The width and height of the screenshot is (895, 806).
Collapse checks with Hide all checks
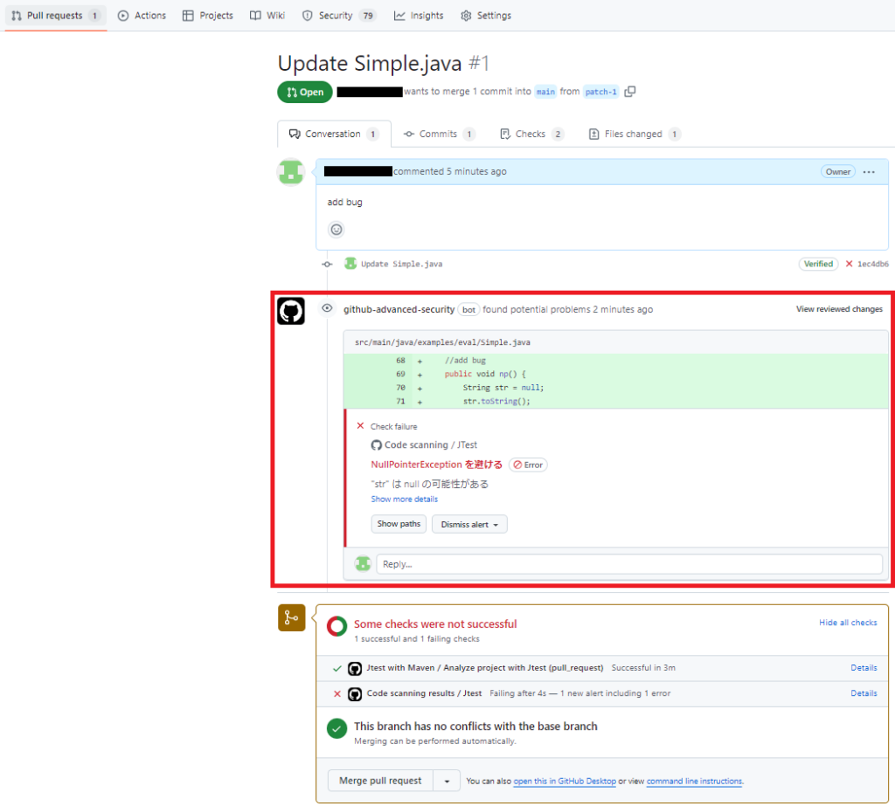click(847, 623)
